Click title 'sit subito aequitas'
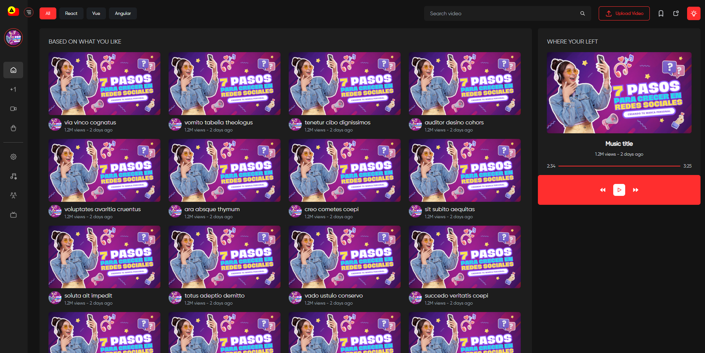The image size is (705, 353). [x=450, y=209]
